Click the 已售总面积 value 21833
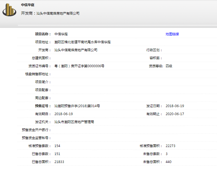This screenshot has width=217, height=171. tap(59, 162)
